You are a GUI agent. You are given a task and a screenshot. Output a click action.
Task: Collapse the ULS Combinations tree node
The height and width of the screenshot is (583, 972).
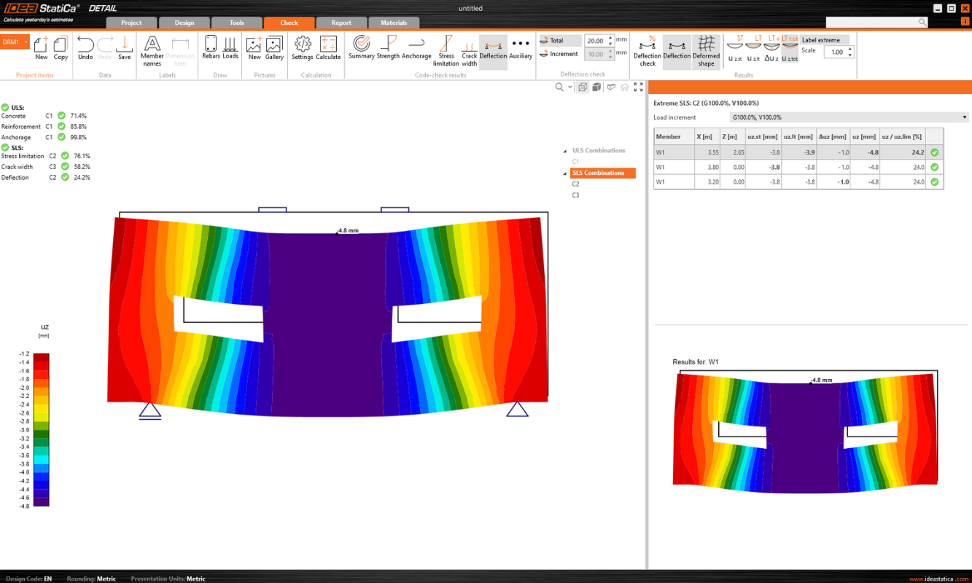[564, 151]
